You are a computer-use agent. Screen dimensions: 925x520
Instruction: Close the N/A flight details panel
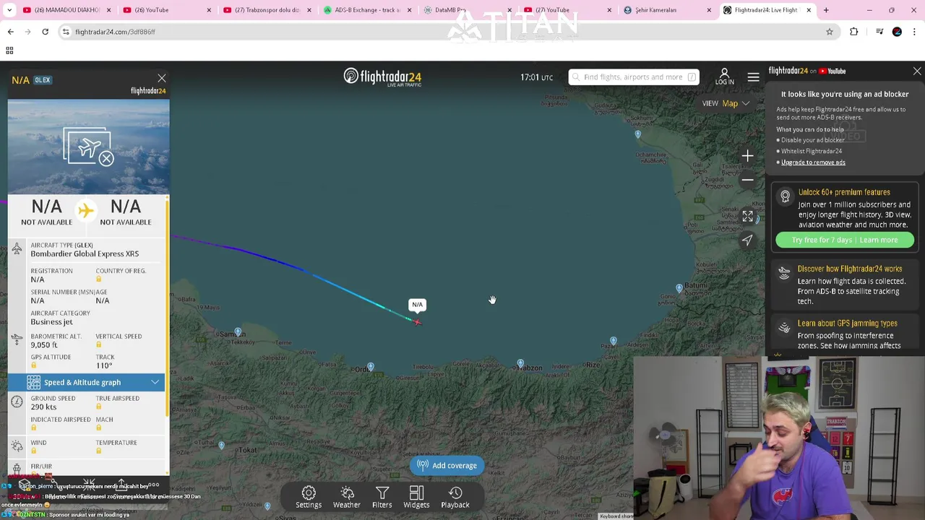pos(162,78)
